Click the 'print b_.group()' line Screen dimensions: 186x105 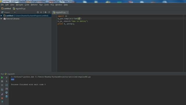coord(66,24)
